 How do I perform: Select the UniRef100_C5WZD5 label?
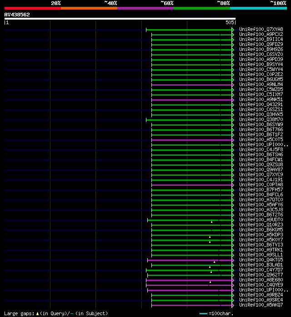point(261,89)
